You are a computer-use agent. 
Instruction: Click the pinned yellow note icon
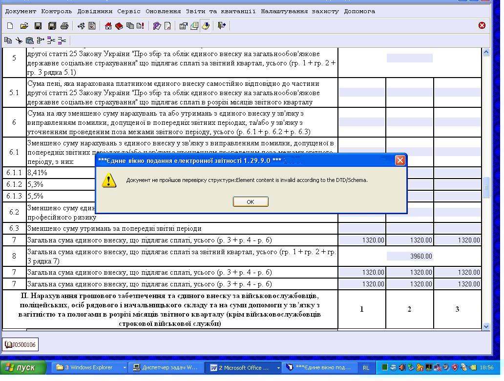[206, 26]
